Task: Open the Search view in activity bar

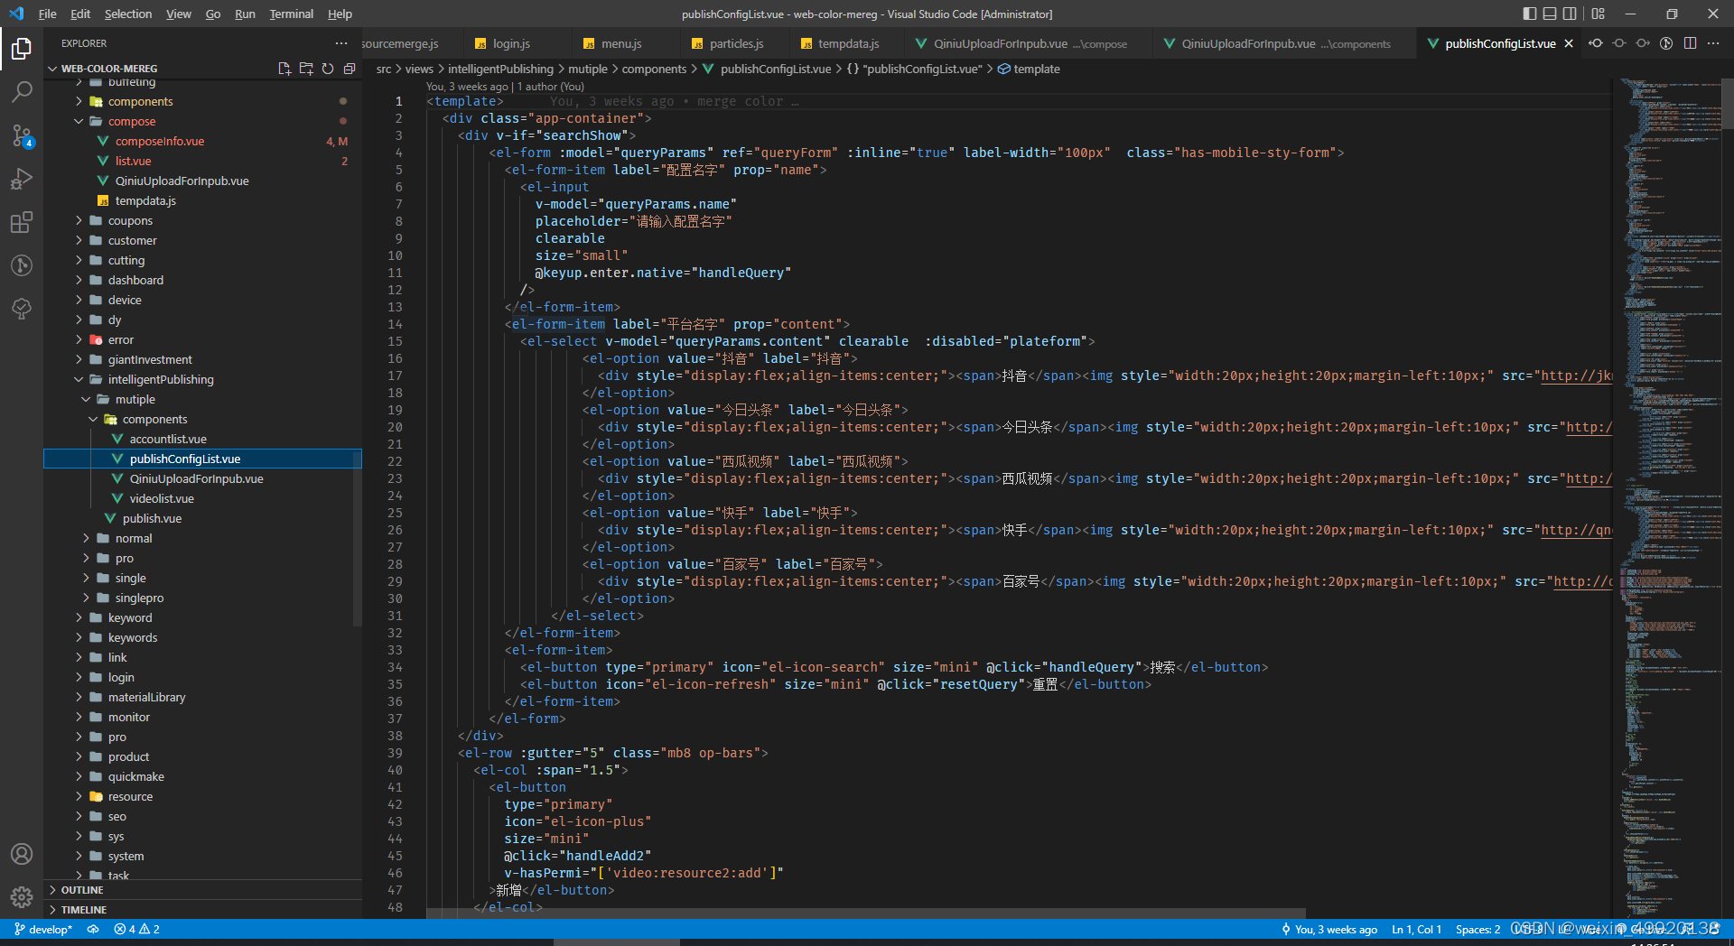Action: pos(22,91)
